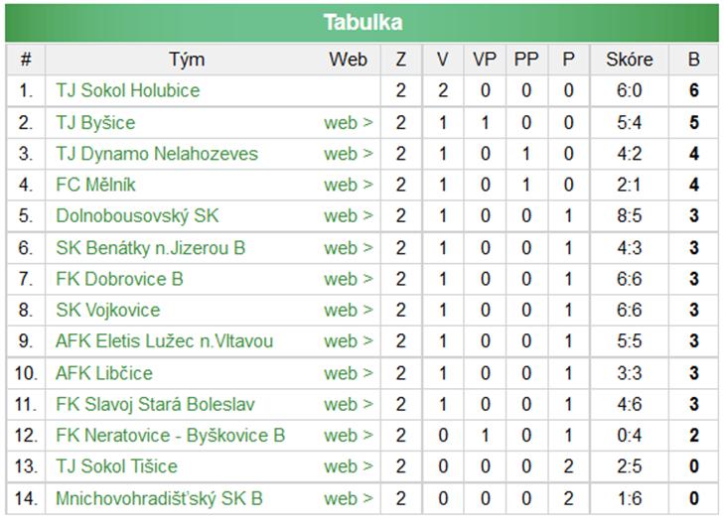Open TJ Byšice team page

95,123
